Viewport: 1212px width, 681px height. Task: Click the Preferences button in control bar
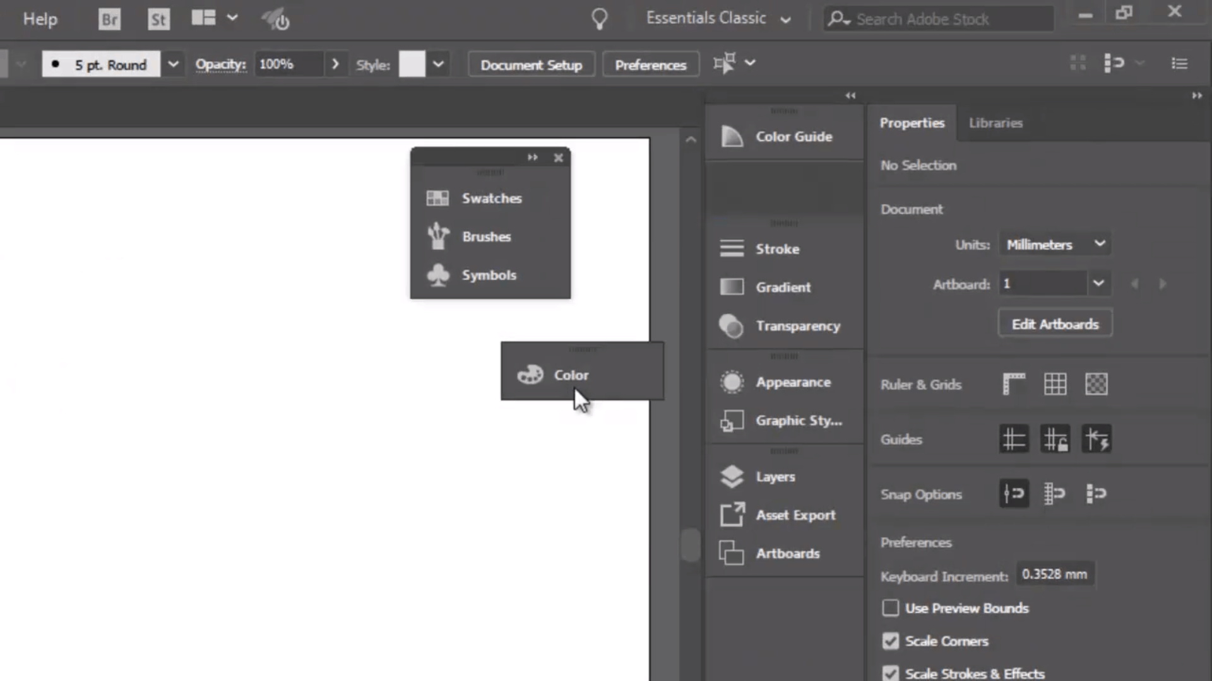tap(650, 65)
